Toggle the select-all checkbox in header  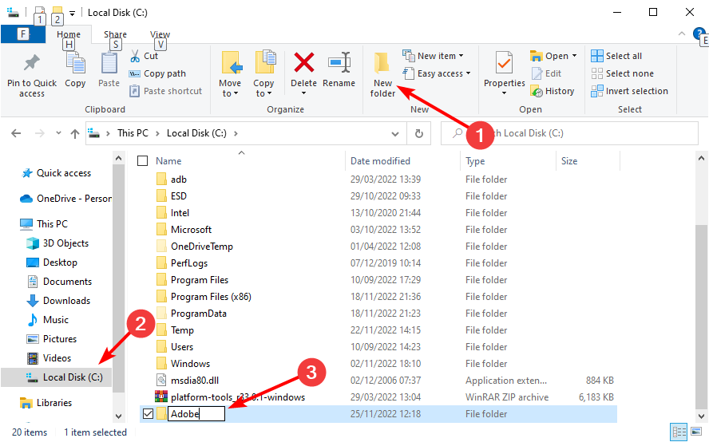pos(142,161)
